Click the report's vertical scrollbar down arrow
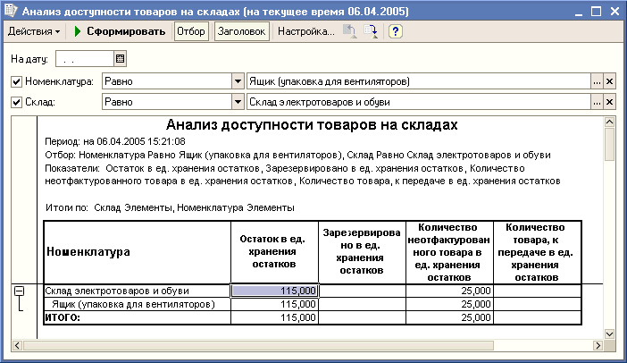This screenshot has width=627, height=363. (x=609, y=333)
